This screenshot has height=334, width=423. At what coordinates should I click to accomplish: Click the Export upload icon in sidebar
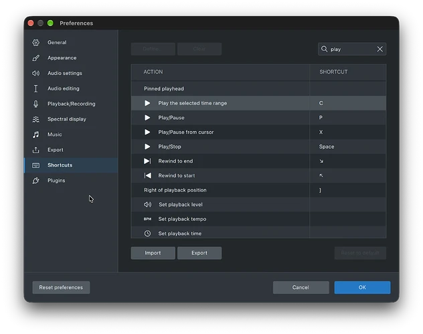tap(36, 150)
